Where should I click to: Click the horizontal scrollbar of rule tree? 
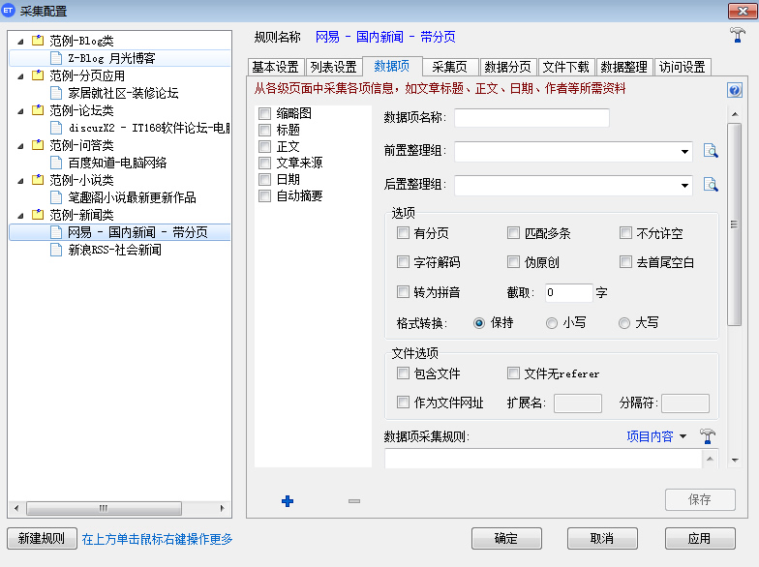[105, 508]
